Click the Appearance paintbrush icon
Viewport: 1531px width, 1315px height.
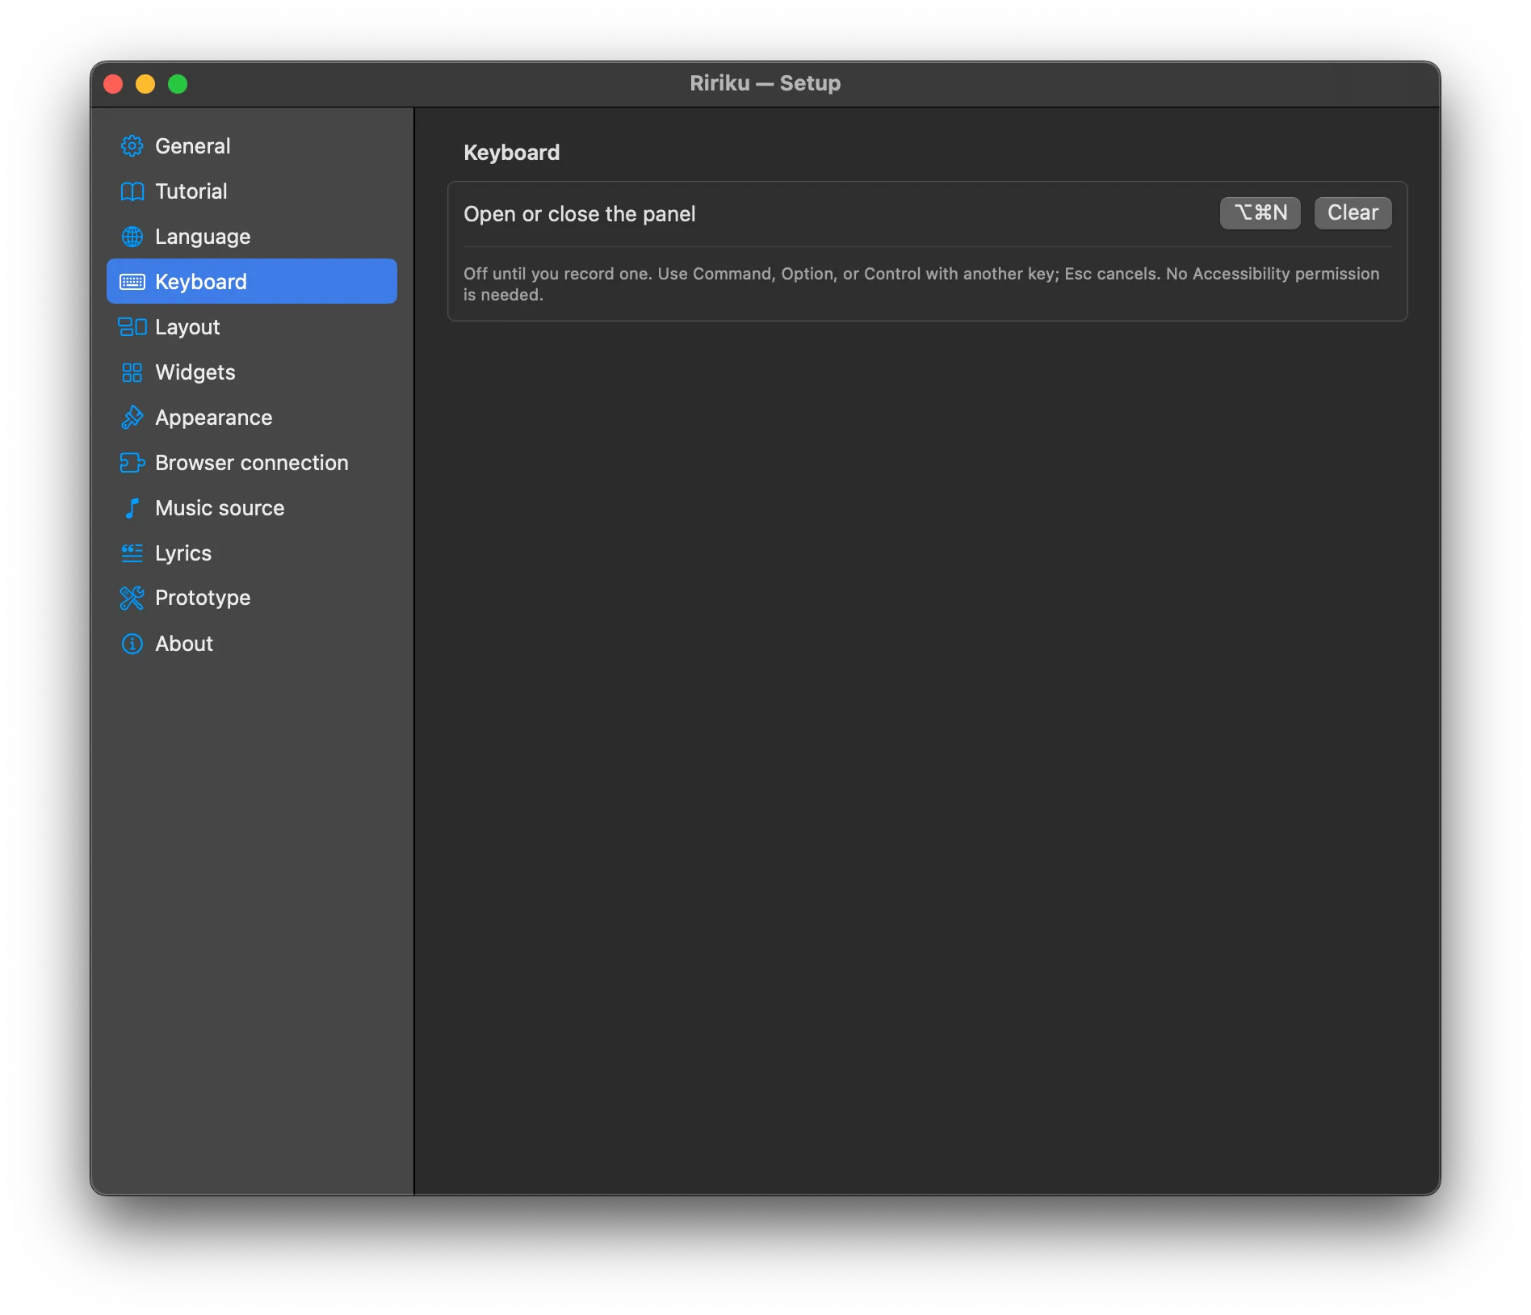click(x=132, y=418)
